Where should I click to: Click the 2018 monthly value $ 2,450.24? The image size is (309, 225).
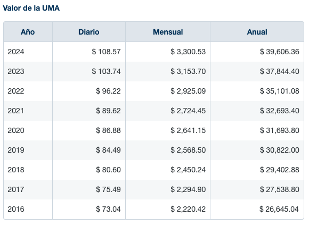(188, 170)
